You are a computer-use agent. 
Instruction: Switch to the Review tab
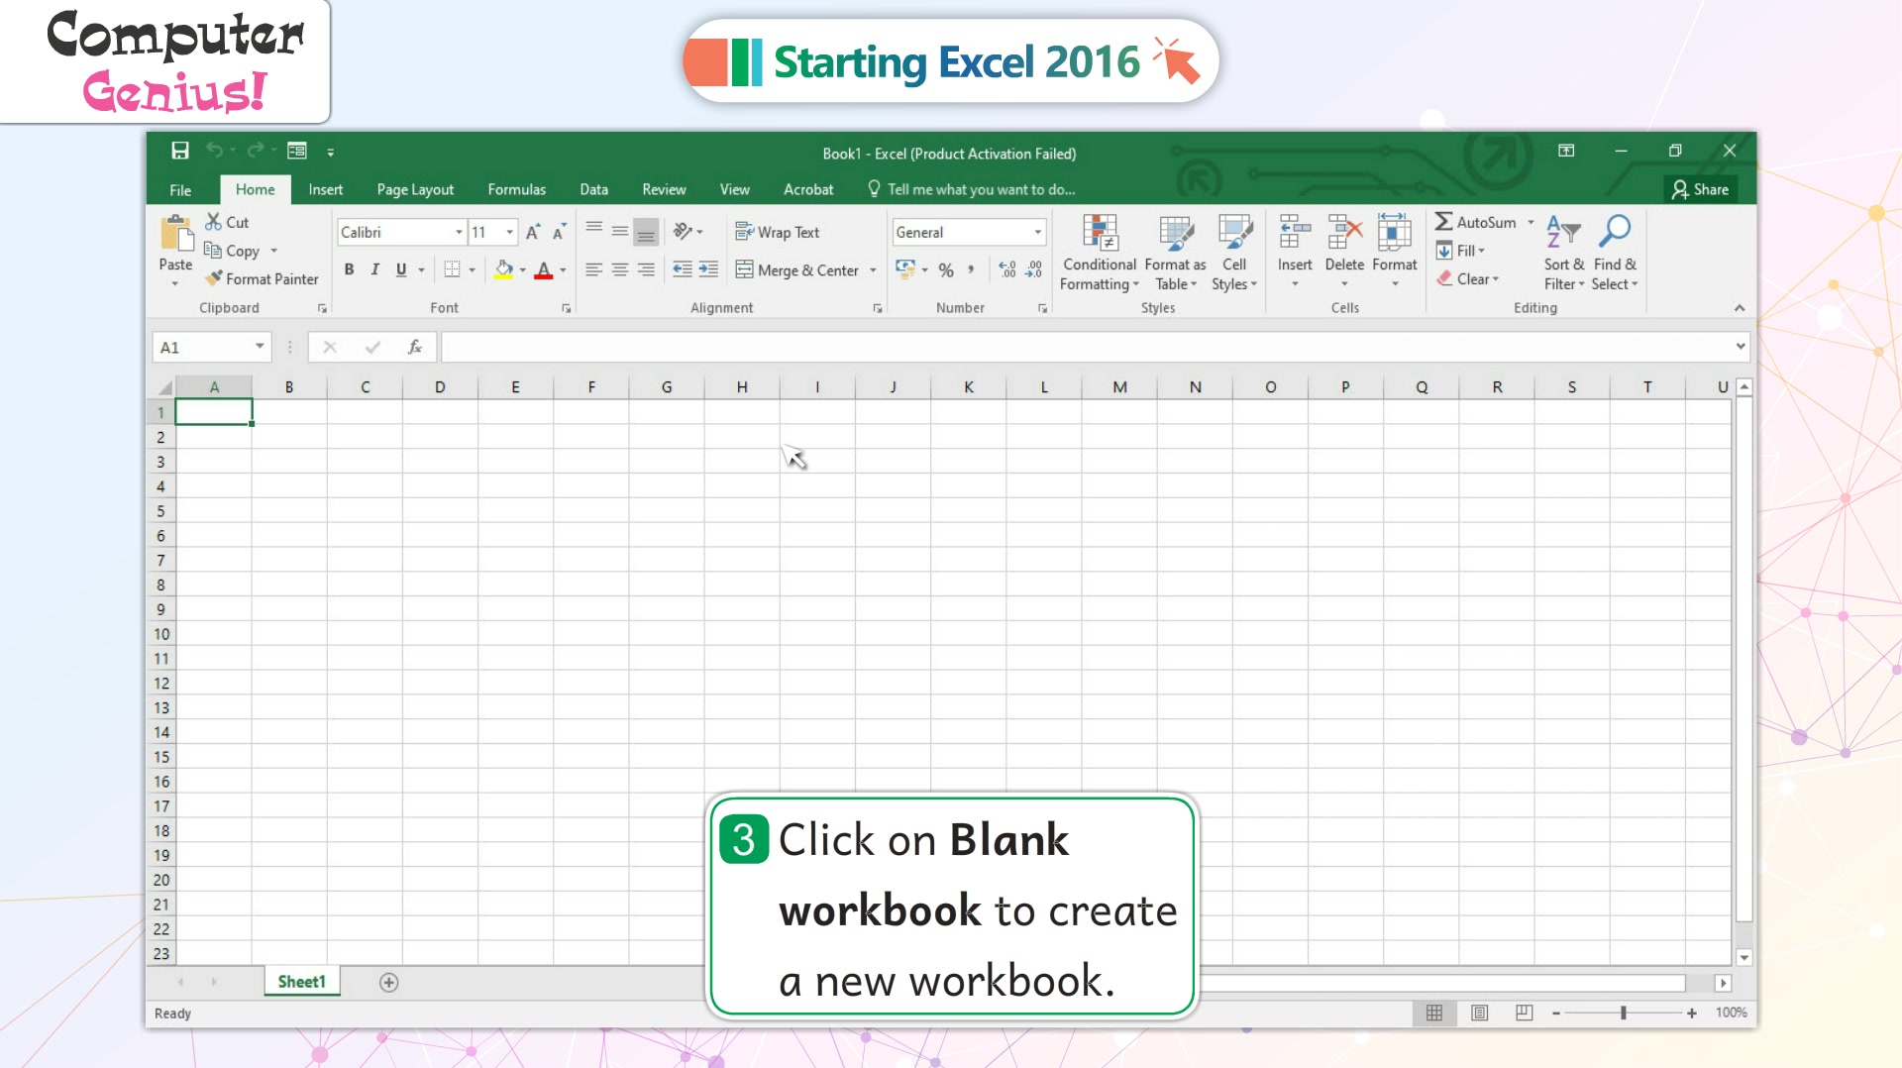coord(664,189)
